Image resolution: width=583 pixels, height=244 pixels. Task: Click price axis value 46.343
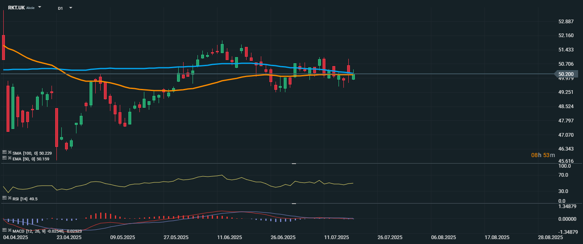tap(566, 149)
